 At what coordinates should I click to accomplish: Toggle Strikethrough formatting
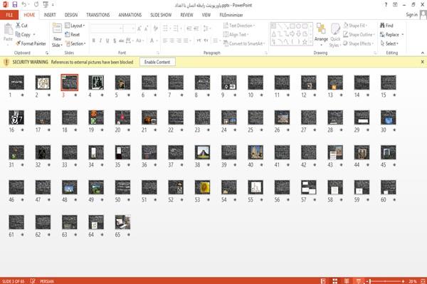(x=122, y=41)
